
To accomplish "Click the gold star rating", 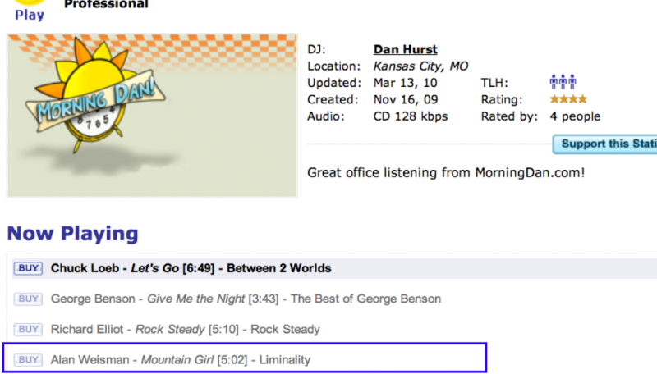I will click(x=568, y=100).
